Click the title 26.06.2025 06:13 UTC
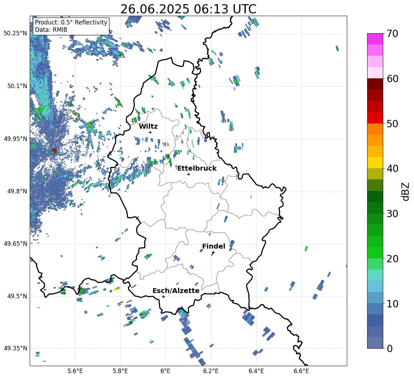This screenshot has width=414, height=378. pyautogui.click(x=188, y=9)
